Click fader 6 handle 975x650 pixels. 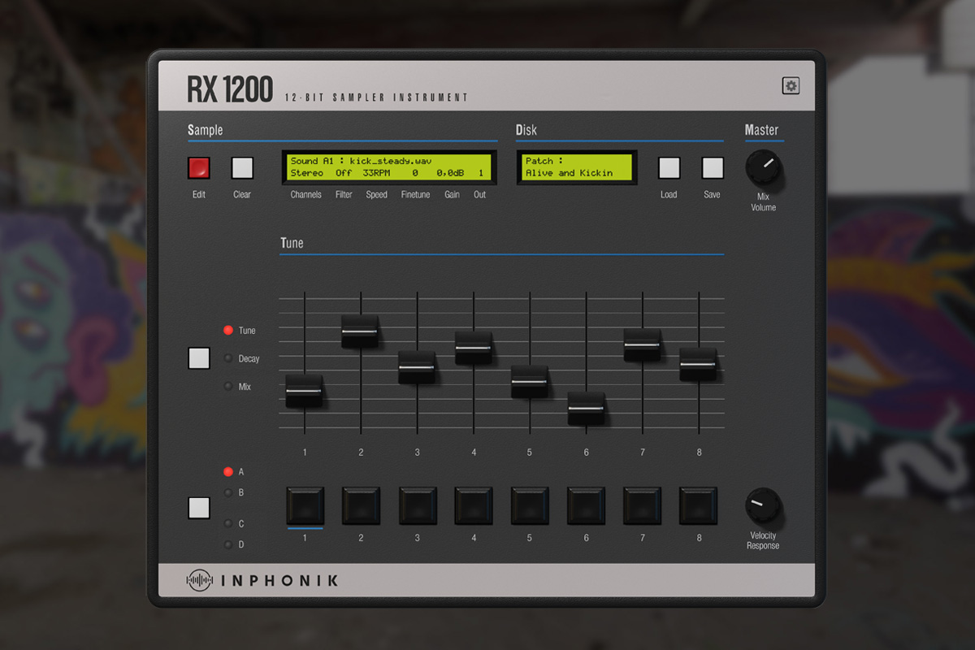[586, 408]
